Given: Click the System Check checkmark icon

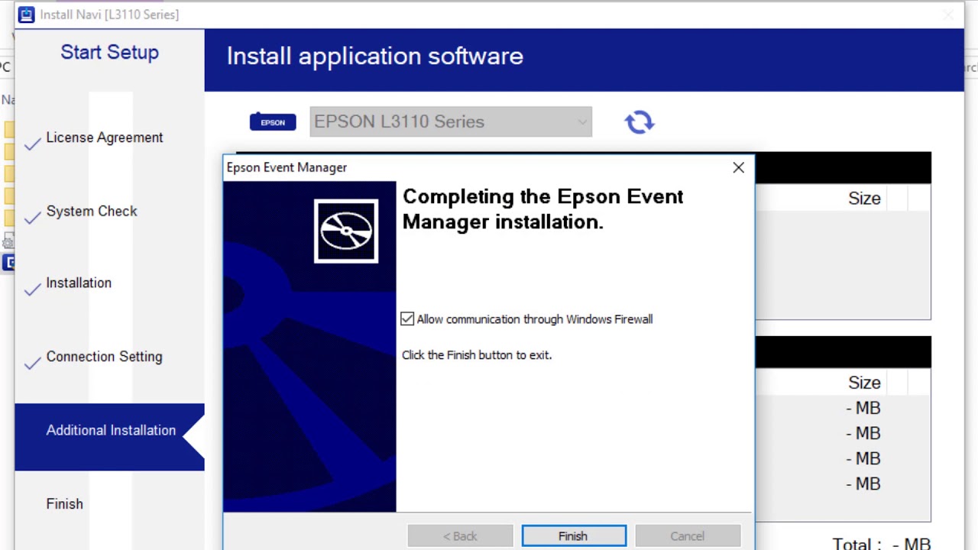Looking at the screenshot, I should pyautogui.click(x=32, y=218).
